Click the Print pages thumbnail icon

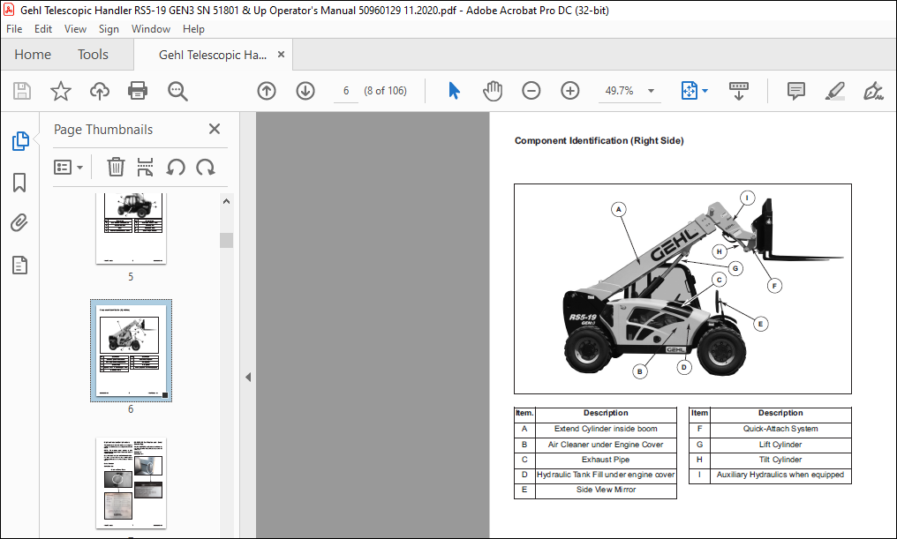point(146,168)
